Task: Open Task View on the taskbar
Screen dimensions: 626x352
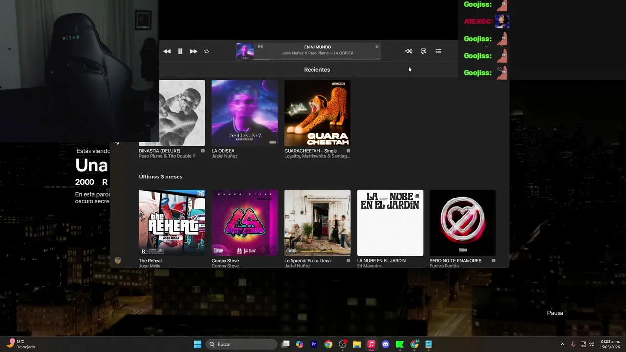Action: pos(286,344)
